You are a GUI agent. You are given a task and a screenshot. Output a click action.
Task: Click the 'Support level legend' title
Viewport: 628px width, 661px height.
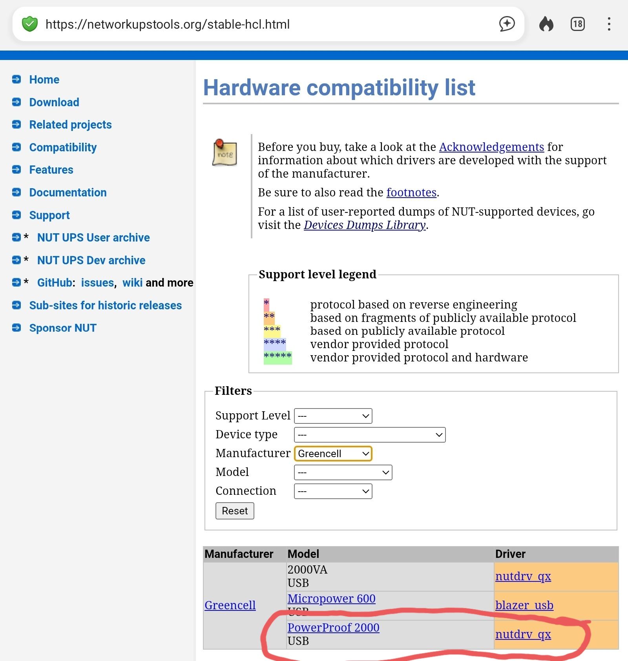pos(318,274)
